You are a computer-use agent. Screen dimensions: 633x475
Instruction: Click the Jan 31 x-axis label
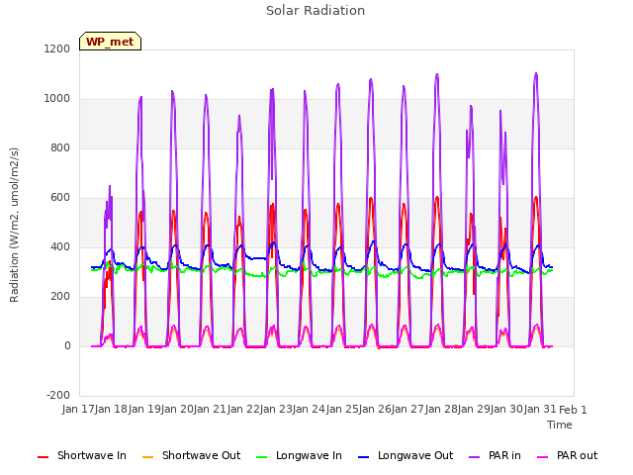pos(540,409)
